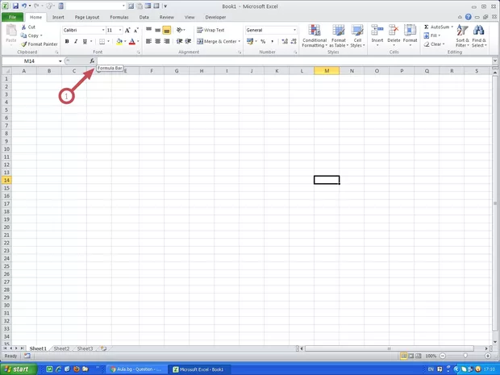Image resolution: width=500 pixels, height=375 pixels.
Task: Toggle Underline formatting
Action: pos(85,41)
